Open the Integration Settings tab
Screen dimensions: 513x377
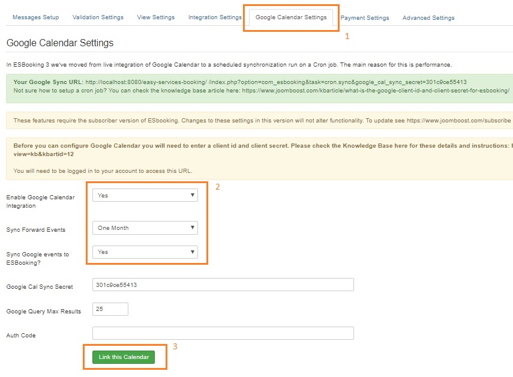[x=214, y=17]
